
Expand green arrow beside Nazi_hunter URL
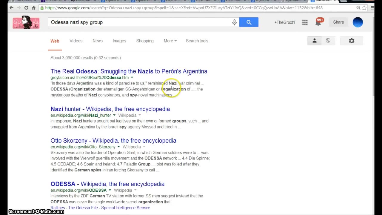[114, 115]
